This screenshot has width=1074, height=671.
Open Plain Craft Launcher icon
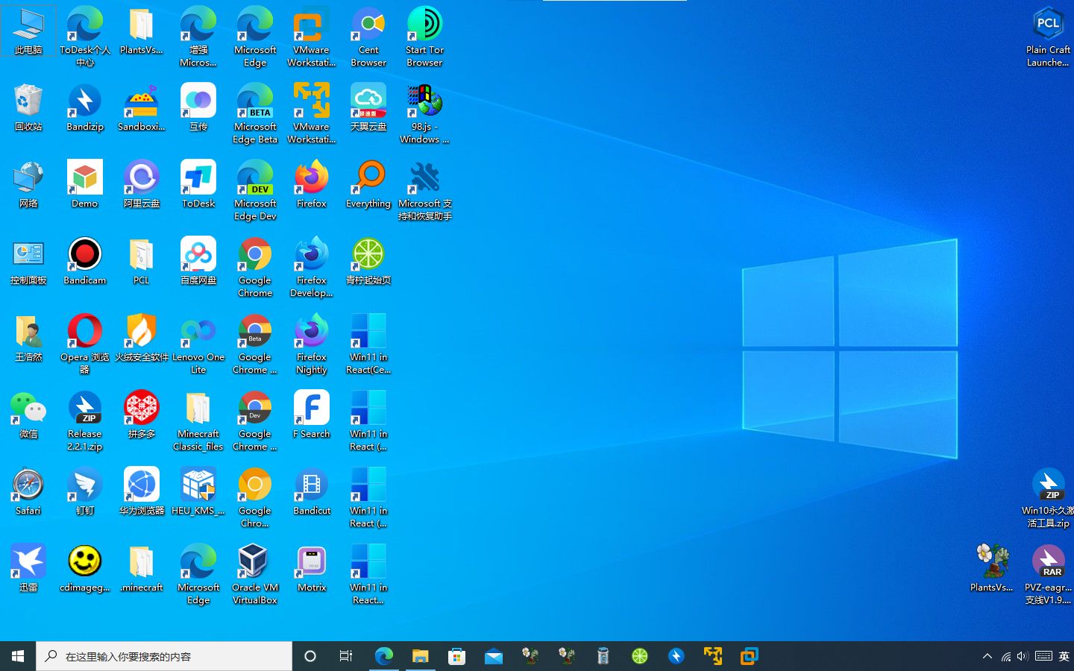click(1048, 37)
